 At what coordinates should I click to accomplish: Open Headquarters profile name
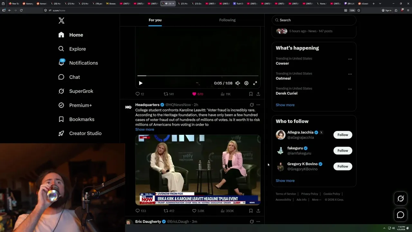[147, 105]
